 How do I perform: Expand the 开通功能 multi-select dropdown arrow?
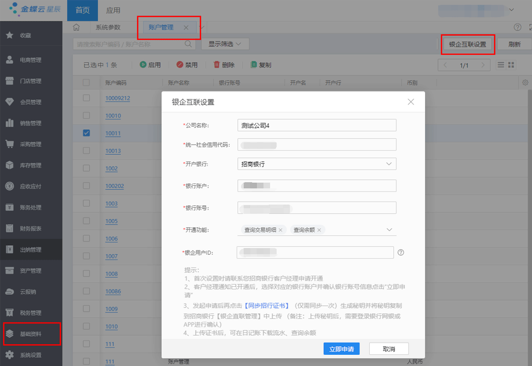tap(389, 230)
